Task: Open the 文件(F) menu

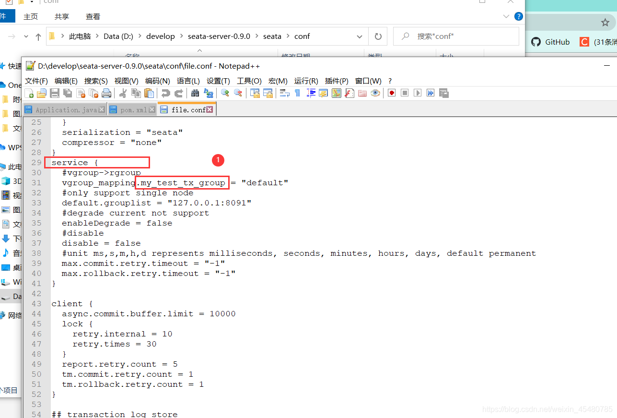Action: [x=36, y=81]
